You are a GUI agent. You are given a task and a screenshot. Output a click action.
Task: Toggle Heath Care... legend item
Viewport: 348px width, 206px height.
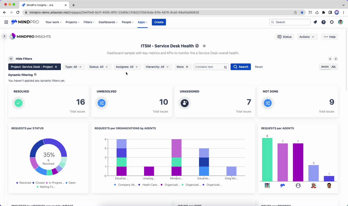(149, 185)
